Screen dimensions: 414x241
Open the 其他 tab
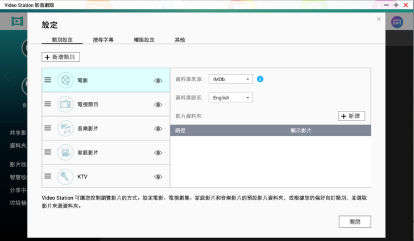click(180, 40)
